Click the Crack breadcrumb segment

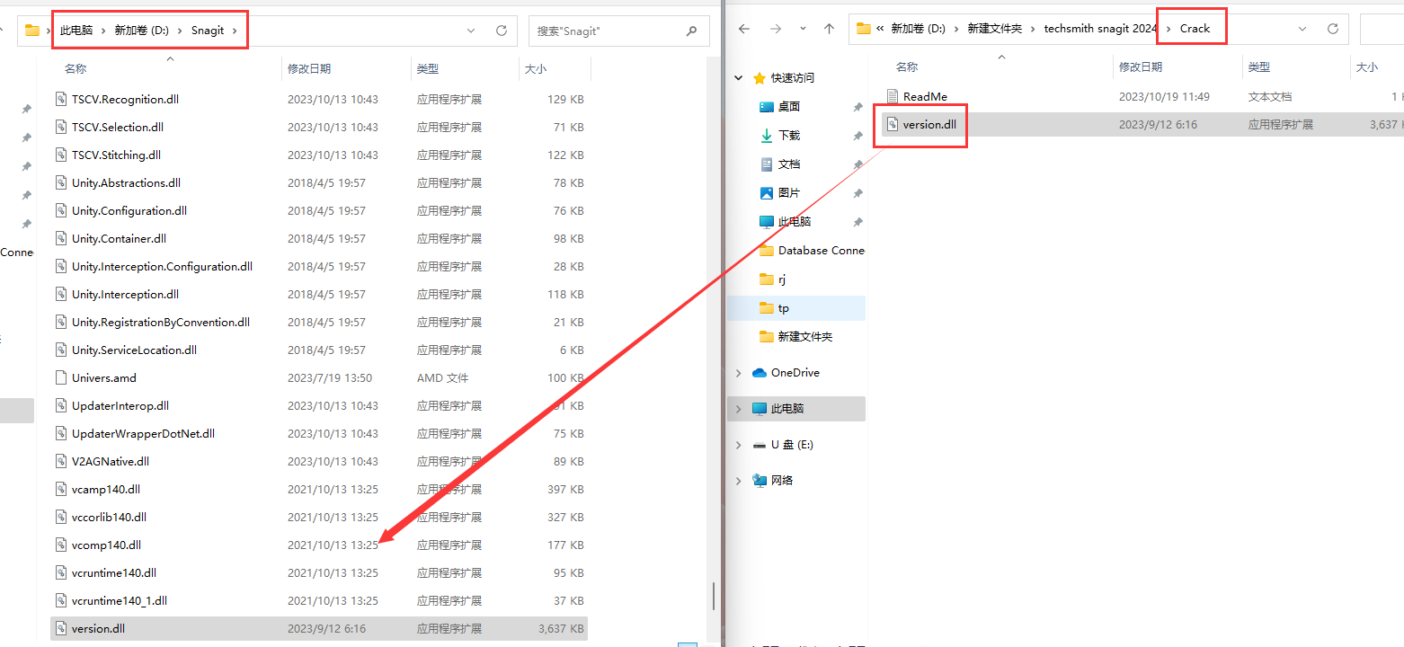(x=1195, y=29)
